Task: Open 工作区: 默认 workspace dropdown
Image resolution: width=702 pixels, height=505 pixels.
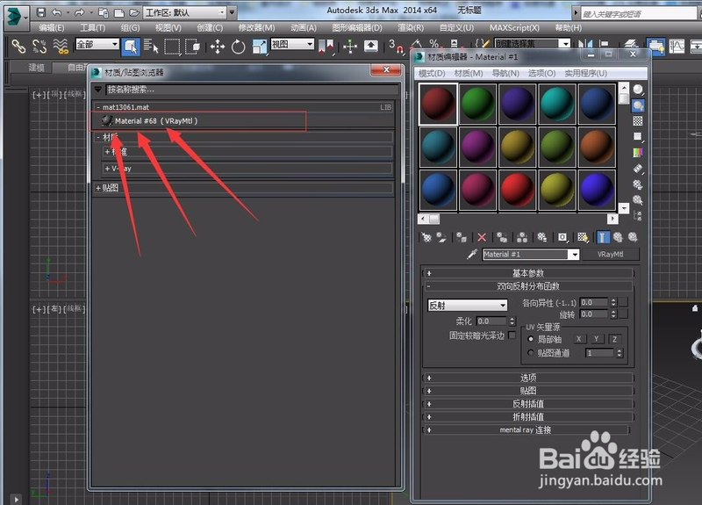Action: tap(185, 12)
